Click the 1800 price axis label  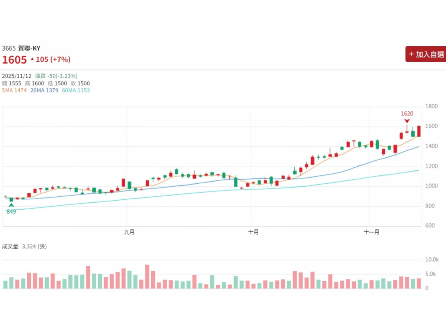pyautogui.click(x=431, y=107)
